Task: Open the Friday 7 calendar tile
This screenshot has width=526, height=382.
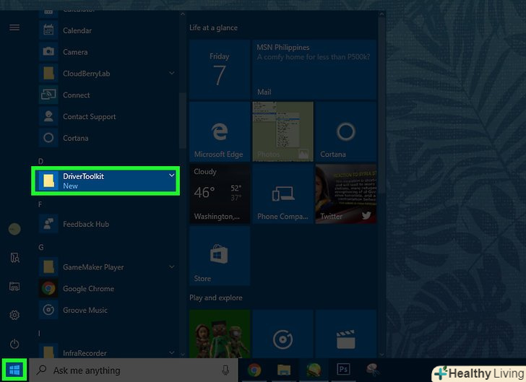Action: [220, 69]
